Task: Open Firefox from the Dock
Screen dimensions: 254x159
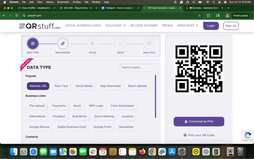Action: (x=142, y=152)
